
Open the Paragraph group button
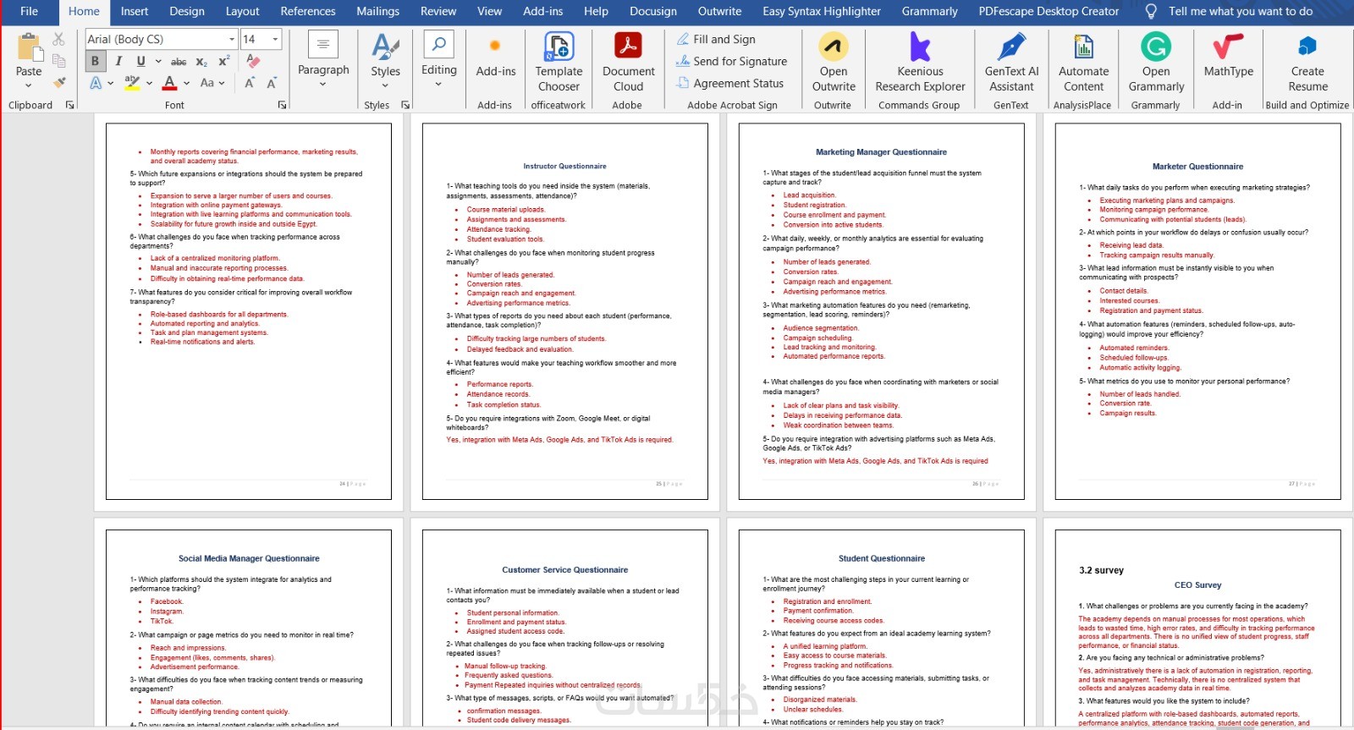(323, 59)
